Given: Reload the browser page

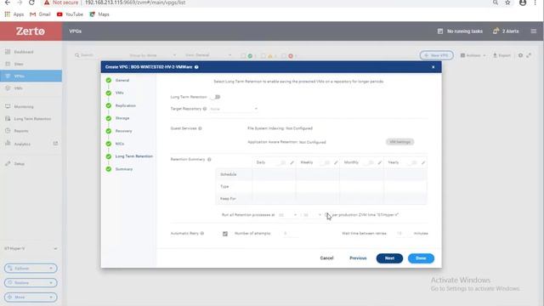Looking at the screenshot, I should pyautogui.click(x=31, y=3).
